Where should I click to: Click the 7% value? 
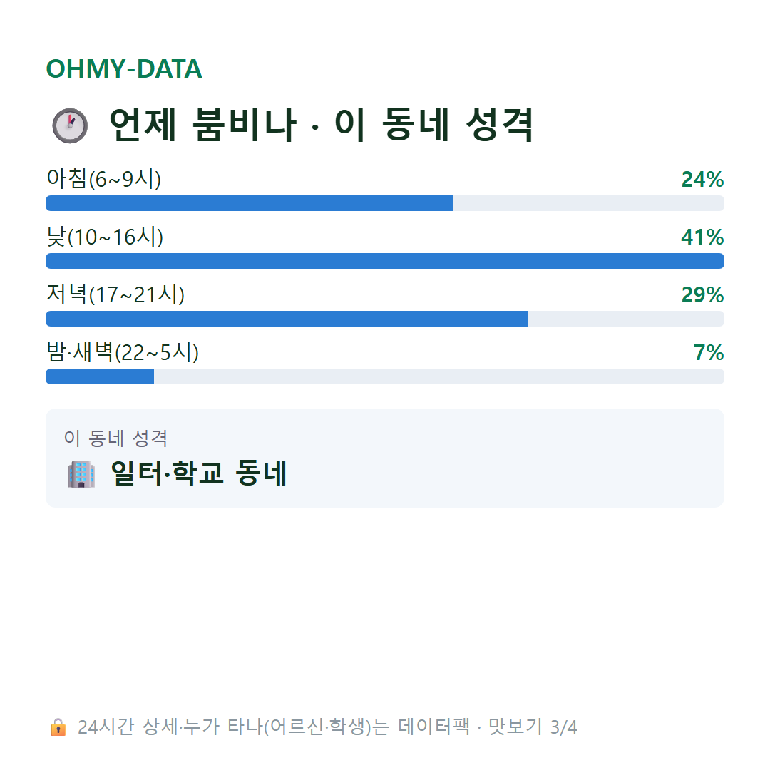pyautogui.click(x=708, y=353)
